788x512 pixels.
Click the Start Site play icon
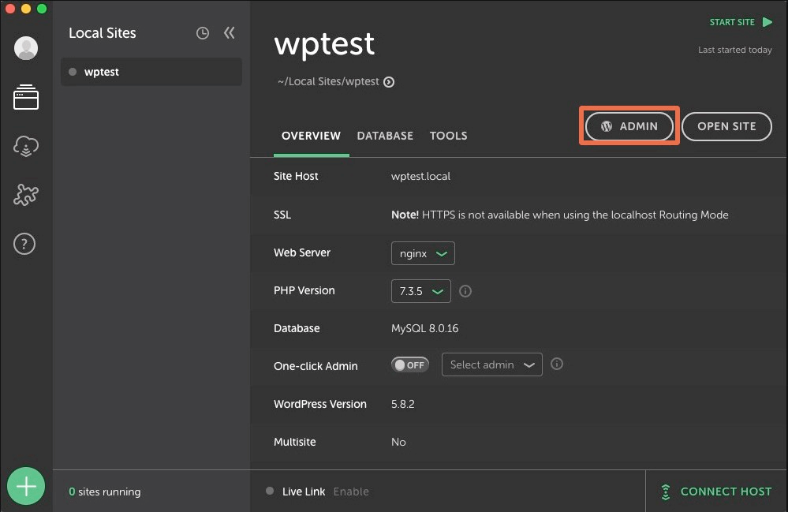pos(767,22)
